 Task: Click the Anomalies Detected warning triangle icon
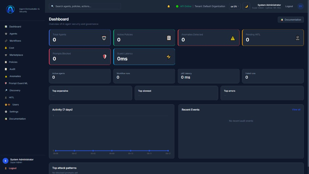233,38
